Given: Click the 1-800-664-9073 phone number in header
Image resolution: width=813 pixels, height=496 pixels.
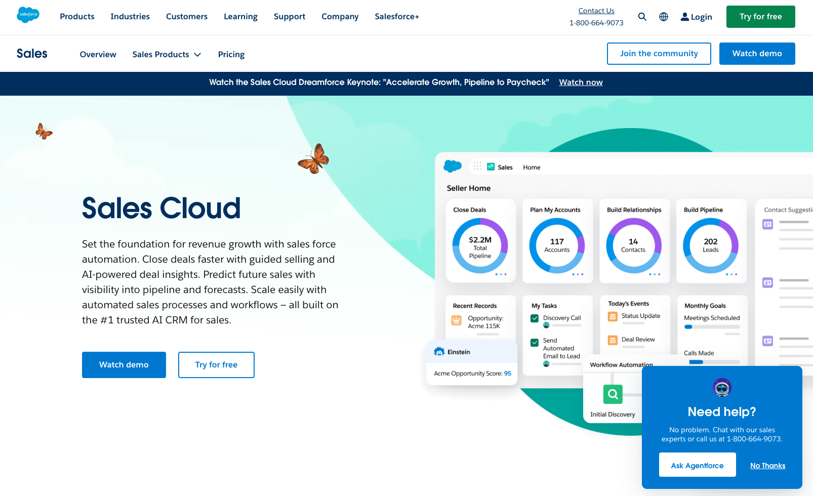Looking at the screenshot, I should point(596,23).
